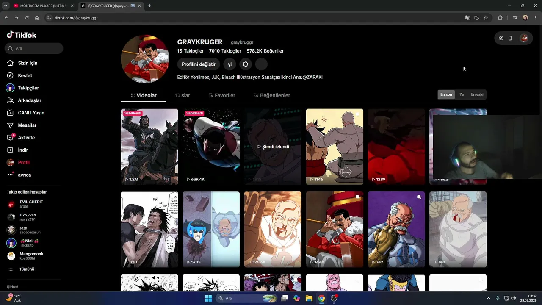
Task: Open the 'Şimdi izlendi' video
Action: click(x=273, y=147)
